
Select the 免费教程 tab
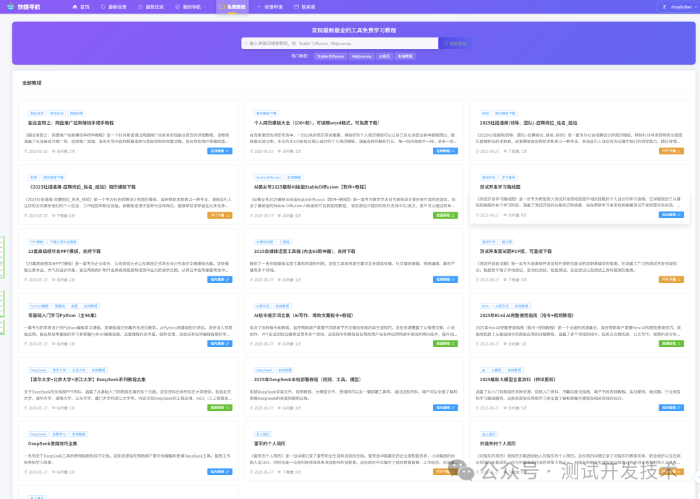(x=232, y=6)
